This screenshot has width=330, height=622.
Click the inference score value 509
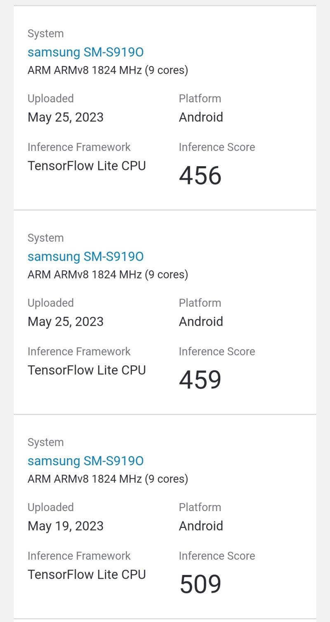(x=200, y=584)
